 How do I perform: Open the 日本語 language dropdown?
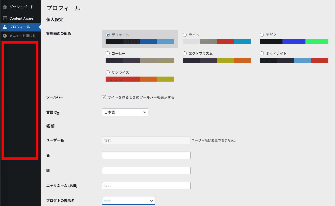click(x=125, y=112)
